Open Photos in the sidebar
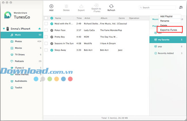187x121 pixels. (22, 42)
